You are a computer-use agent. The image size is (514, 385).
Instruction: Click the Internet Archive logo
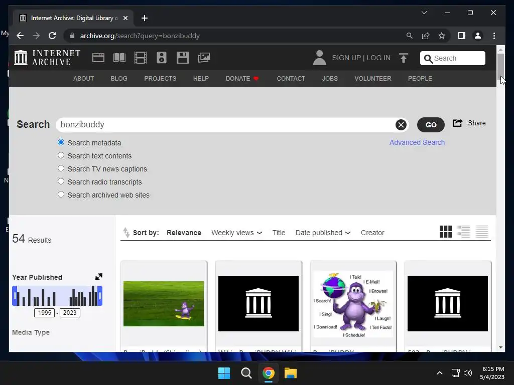pos(48,58)
